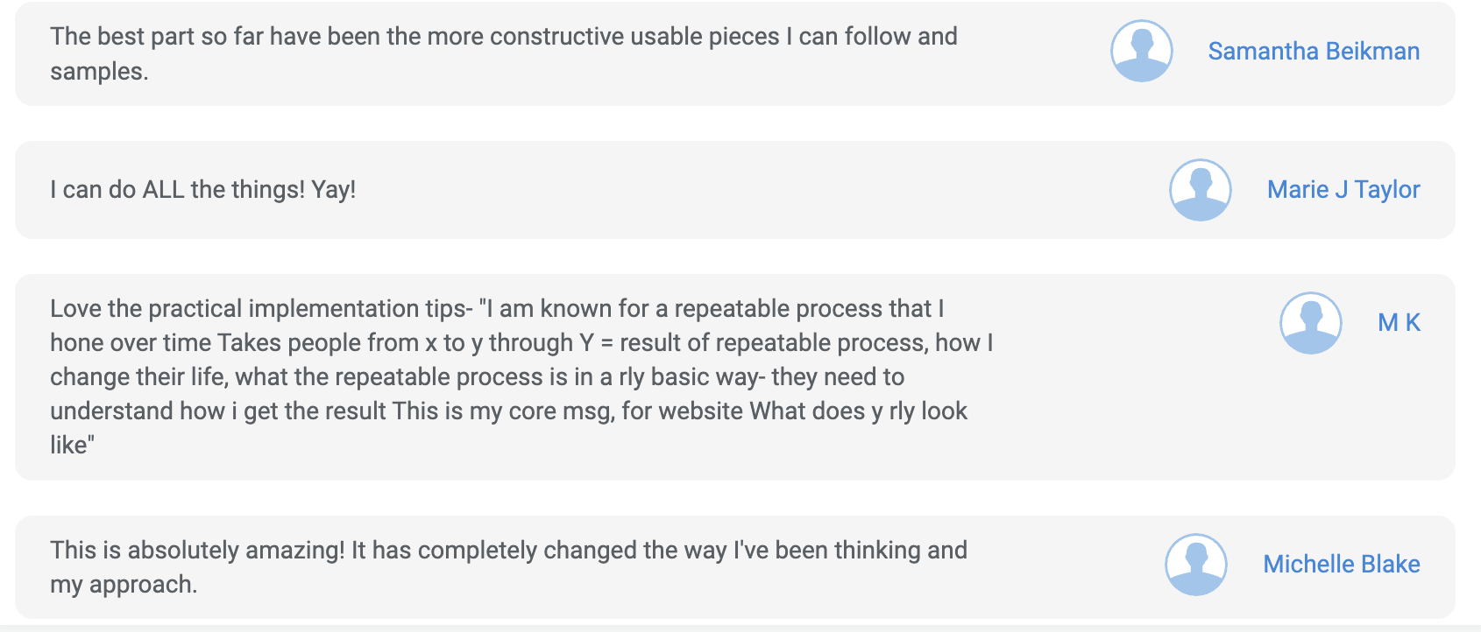Click Samantha Beikman's profile avatar
Image resolution: width=1481 pixels, height=632 pixels.
(x=1141, y=52)
